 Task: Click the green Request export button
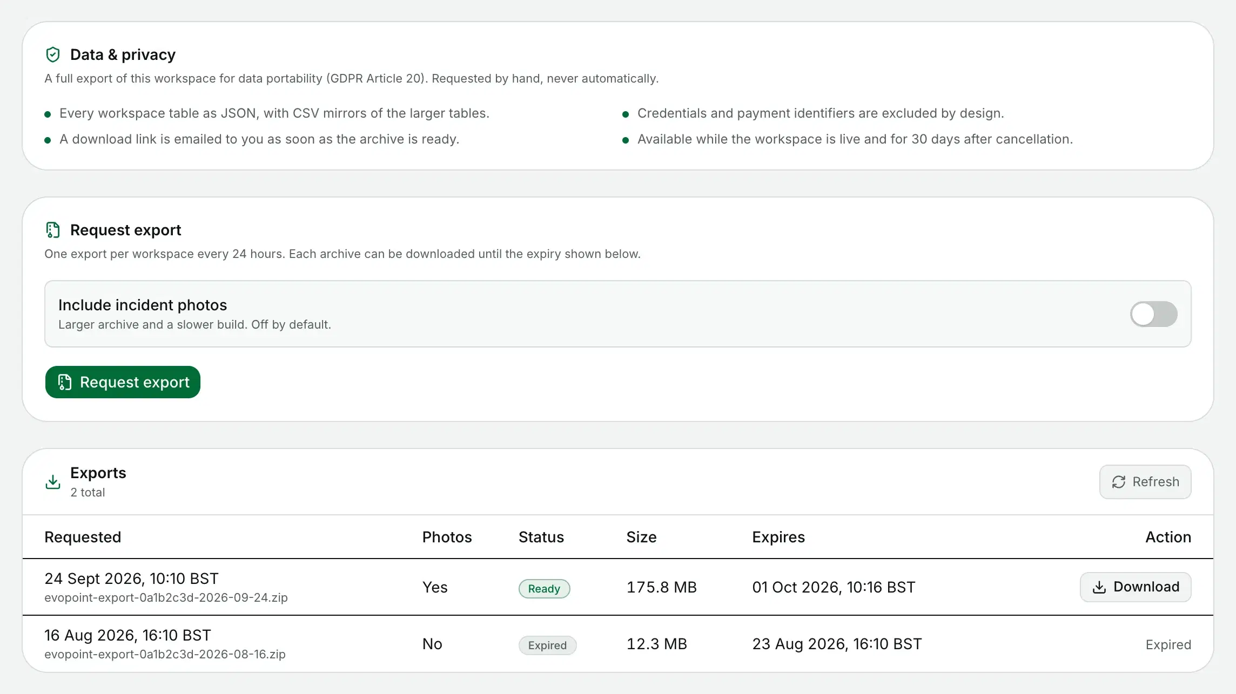[123, 382]
